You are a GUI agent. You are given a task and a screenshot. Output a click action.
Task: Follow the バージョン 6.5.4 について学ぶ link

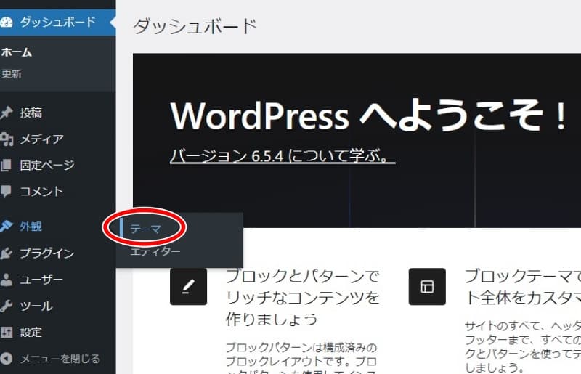283,155
